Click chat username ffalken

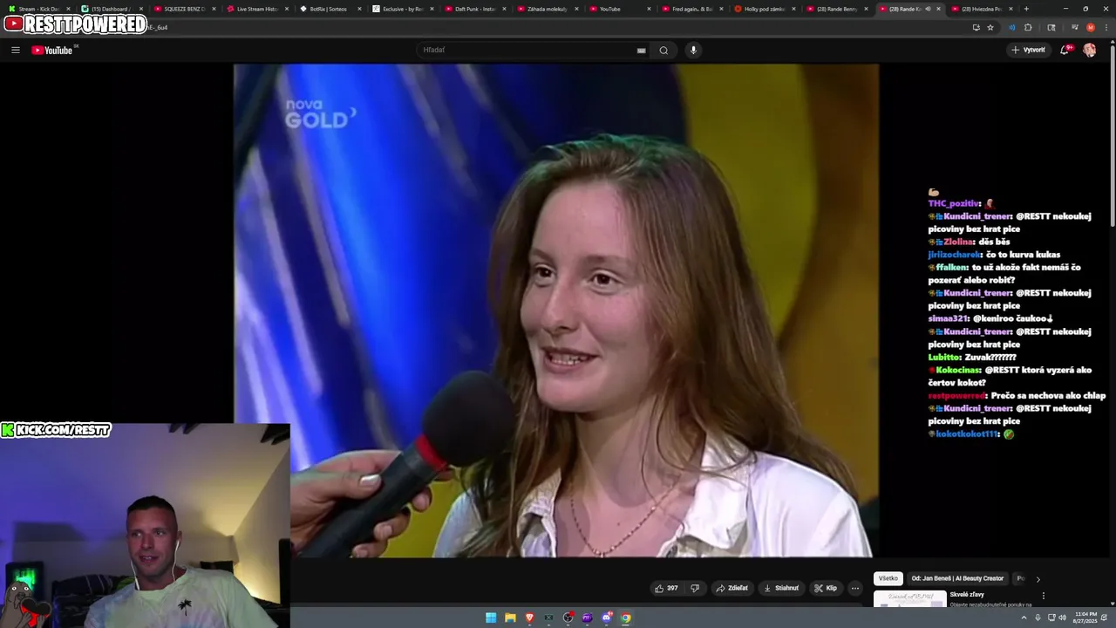pos(952,267)
